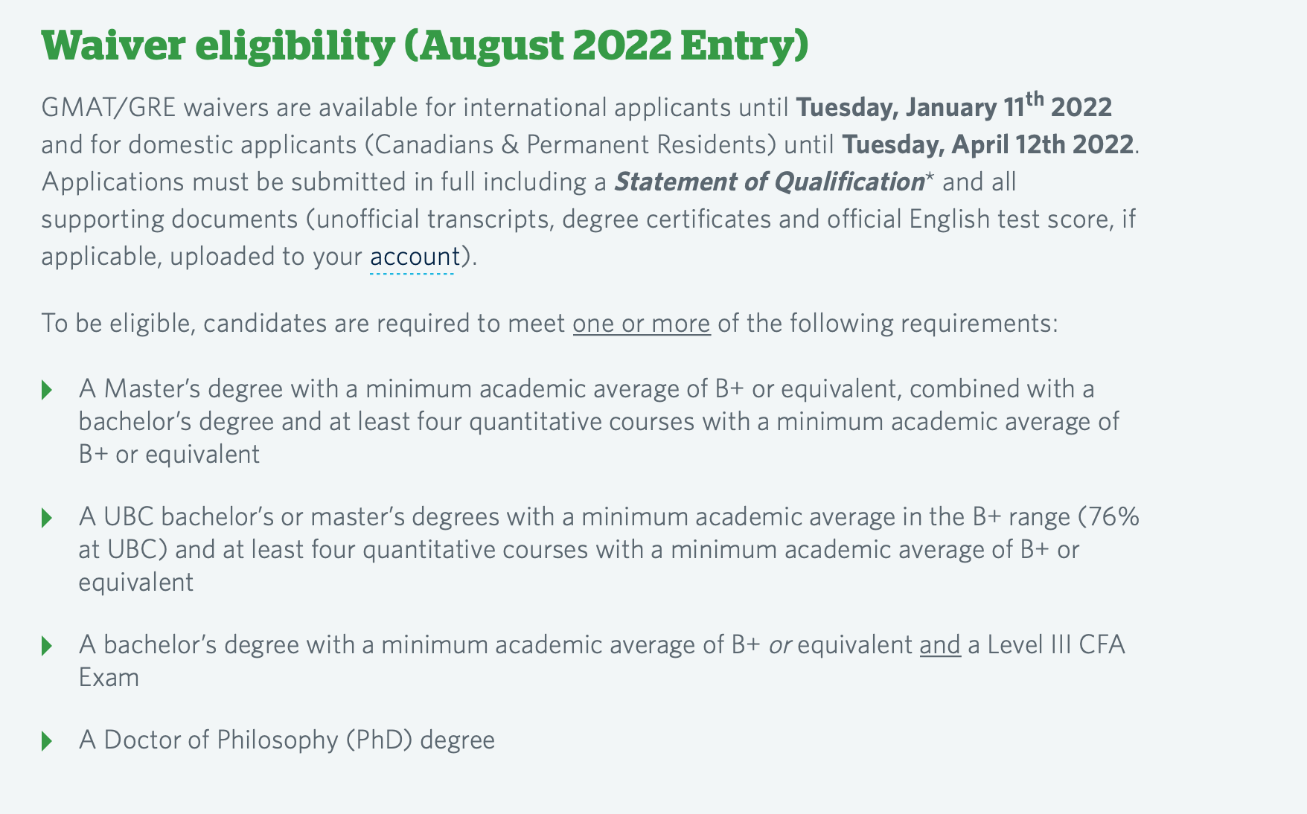This screenshot has height=814, width=1307.
Task: Click the underlined 'and' before Level III CFA
Action: (x=940, y=644)
